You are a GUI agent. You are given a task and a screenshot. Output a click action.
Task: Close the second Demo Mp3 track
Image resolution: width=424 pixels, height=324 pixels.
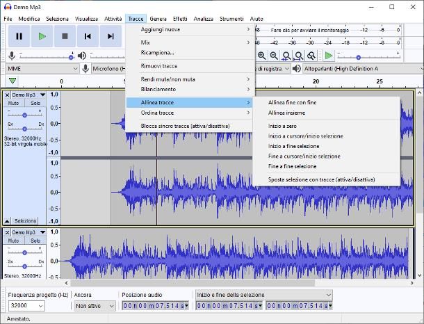[8, 232]
